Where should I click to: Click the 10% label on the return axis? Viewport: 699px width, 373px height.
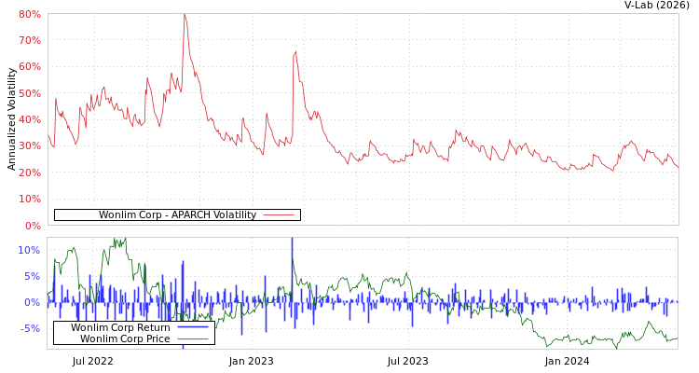(x=29, y=250)
